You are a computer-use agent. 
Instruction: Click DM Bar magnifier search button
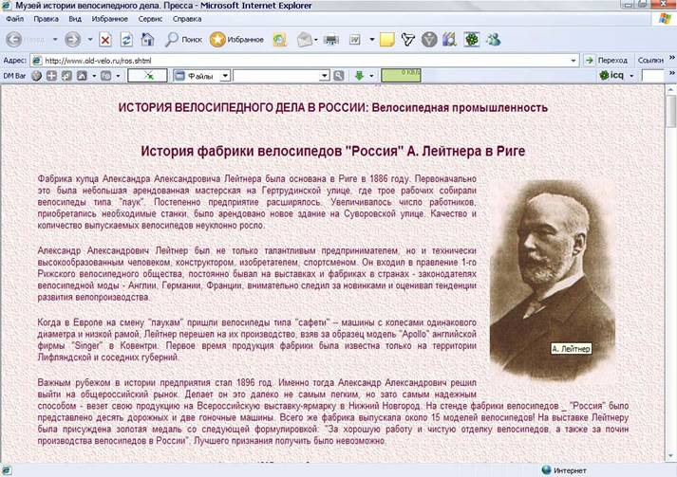tap(339, 76)
